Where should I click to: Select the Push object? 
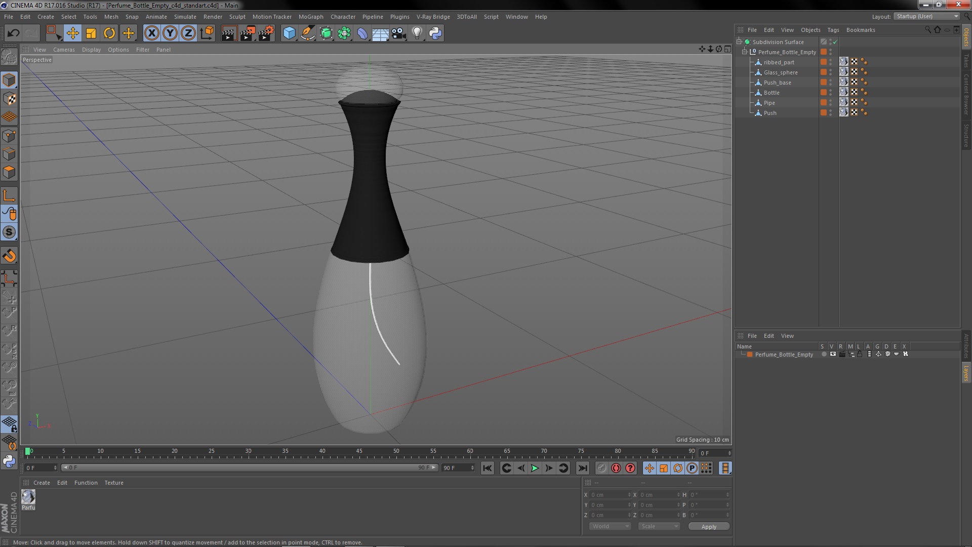pyautogui.click(x=770, y=113)
